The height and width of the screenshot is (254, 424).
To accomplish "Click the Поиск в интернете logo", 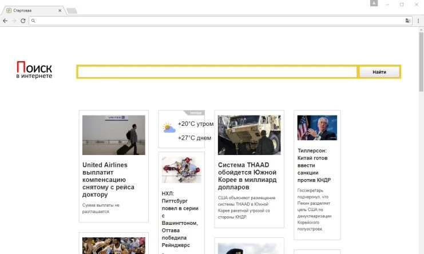I will click(x=34, y=70).
